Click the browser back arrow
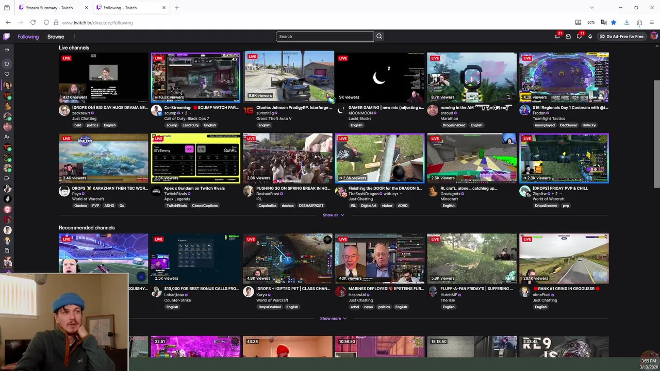The height and width of the screenshot is (371, 660). [x=8, y=23]
